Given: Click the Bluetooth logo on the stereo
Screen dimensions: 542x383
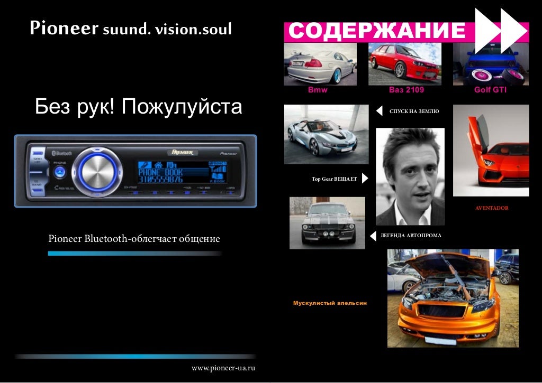Looking at the screenshot, I should (x=62, y=153).
